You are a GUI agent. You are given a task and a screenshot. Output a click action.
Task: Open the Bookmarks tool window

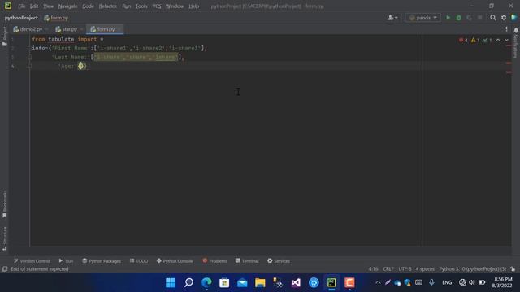coord(5,204)
